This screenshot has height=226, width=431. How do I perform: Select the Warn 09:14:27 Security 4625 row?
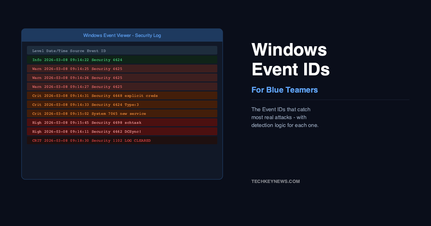122,86
